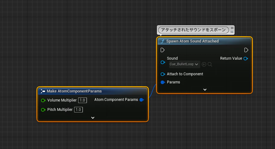Click the Params input pin
This screenshot has height=149, width=275.
(163, 82)
